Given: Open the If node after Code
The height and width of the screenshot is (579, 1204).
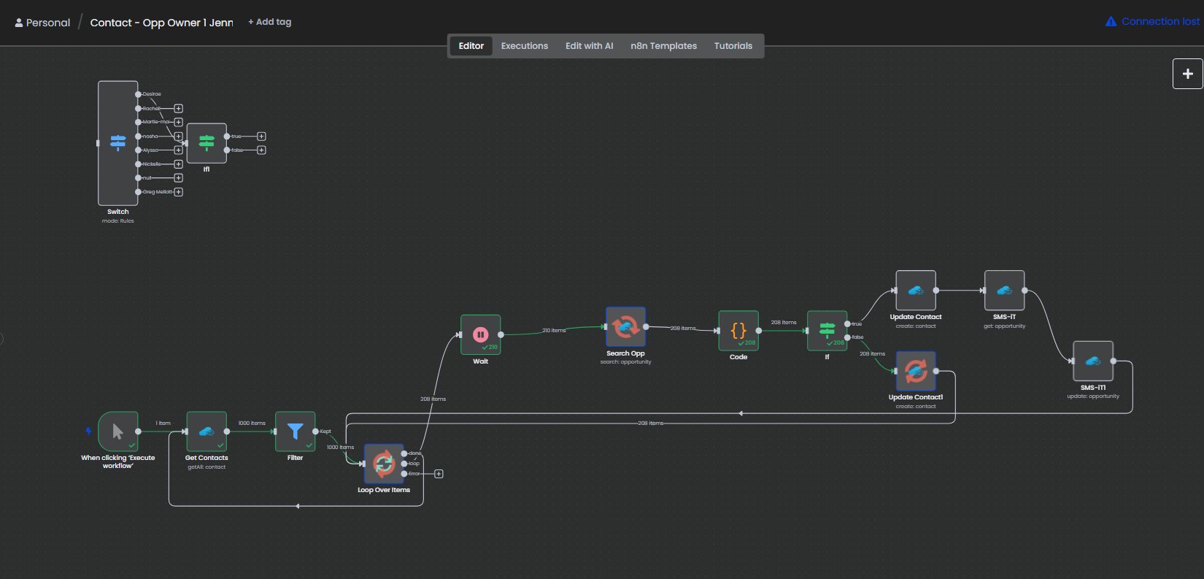Looking at the screenshot, I should (x=827, y=330).
